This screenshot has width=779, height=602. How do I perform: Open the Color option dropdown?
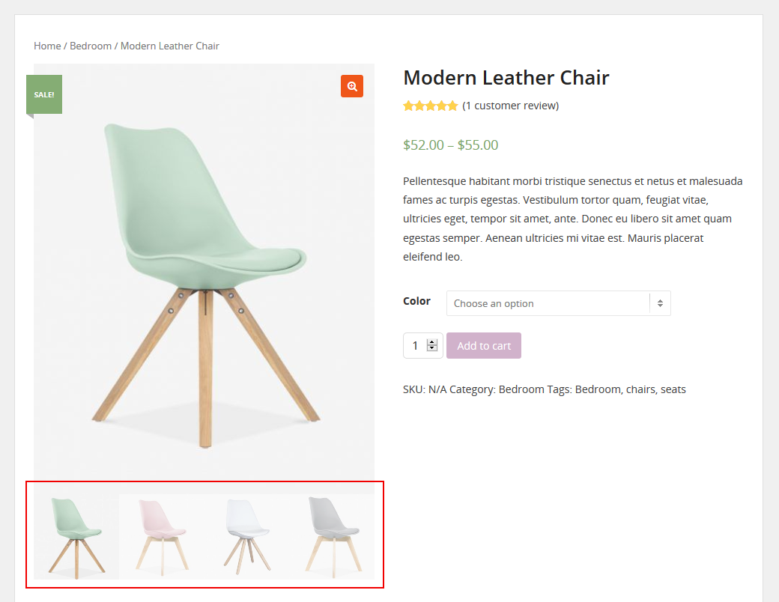click(x=559, y=303)
